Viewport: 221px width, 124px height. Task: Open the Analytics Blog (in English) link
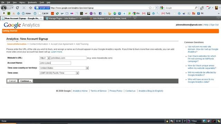[x=151, y=91]
